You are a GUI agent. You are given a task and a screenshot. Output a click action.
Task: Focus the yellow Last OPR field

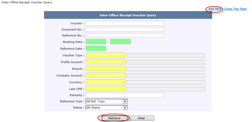(x=105, y=89)
